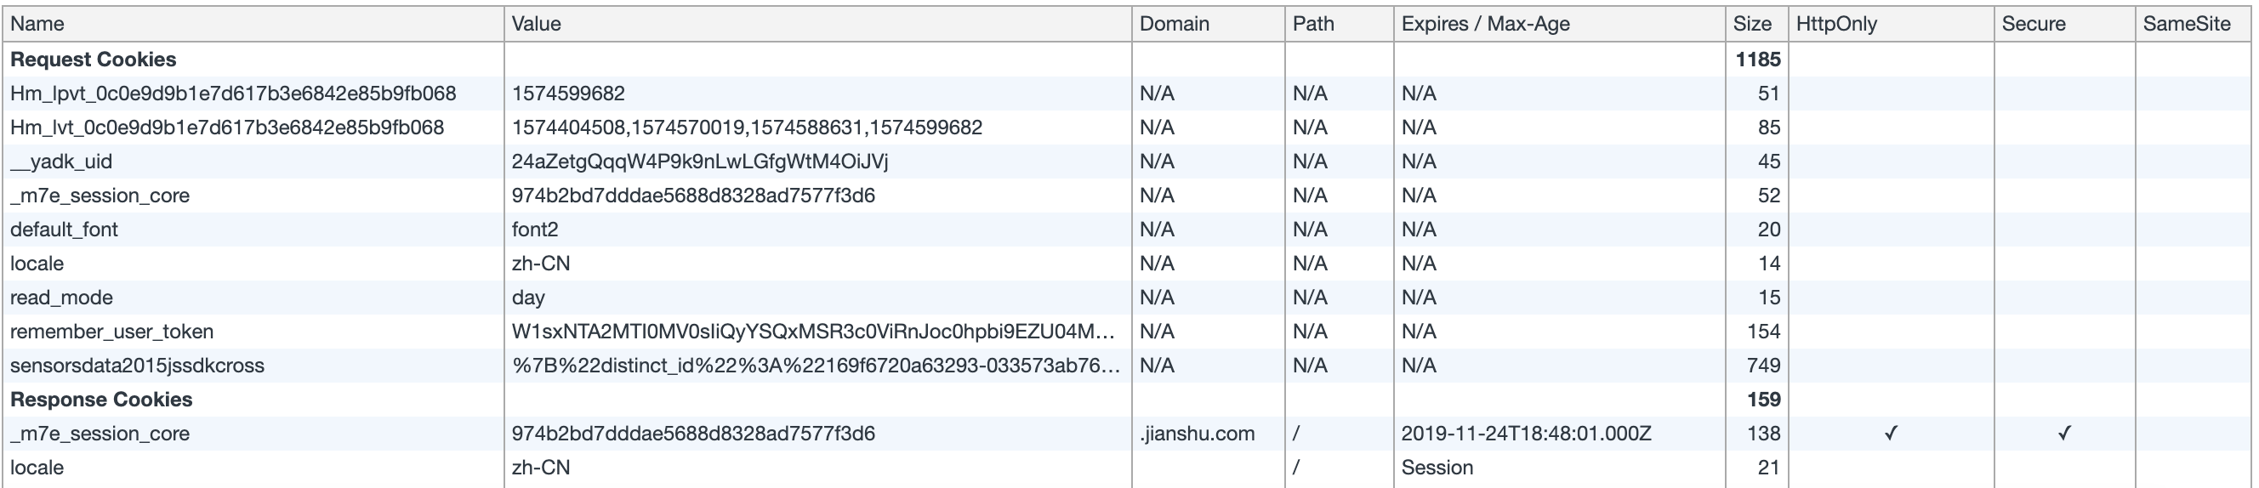Sort by the Size column header
Screen dimensions: 2259x488
1751,24
